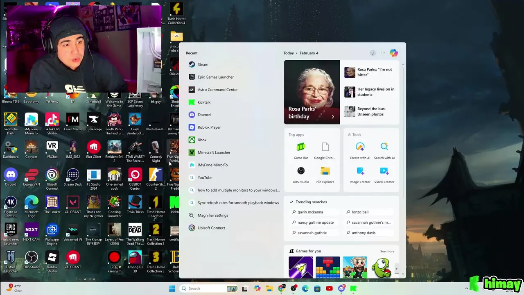The image size is (524, 295).
Task: Open the block puzzle game thumbnail
Action: [328, 267]
